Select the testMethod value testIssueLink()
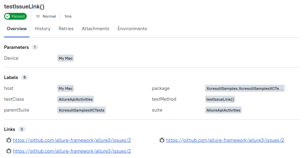The width and height of the screenshot is (304, 158). pos(220,99)
